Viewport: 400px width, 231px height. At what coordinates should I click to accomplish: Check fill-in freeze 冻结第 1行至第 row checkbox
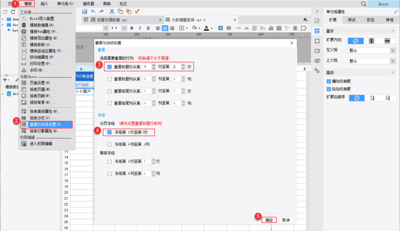coord(109,162)
